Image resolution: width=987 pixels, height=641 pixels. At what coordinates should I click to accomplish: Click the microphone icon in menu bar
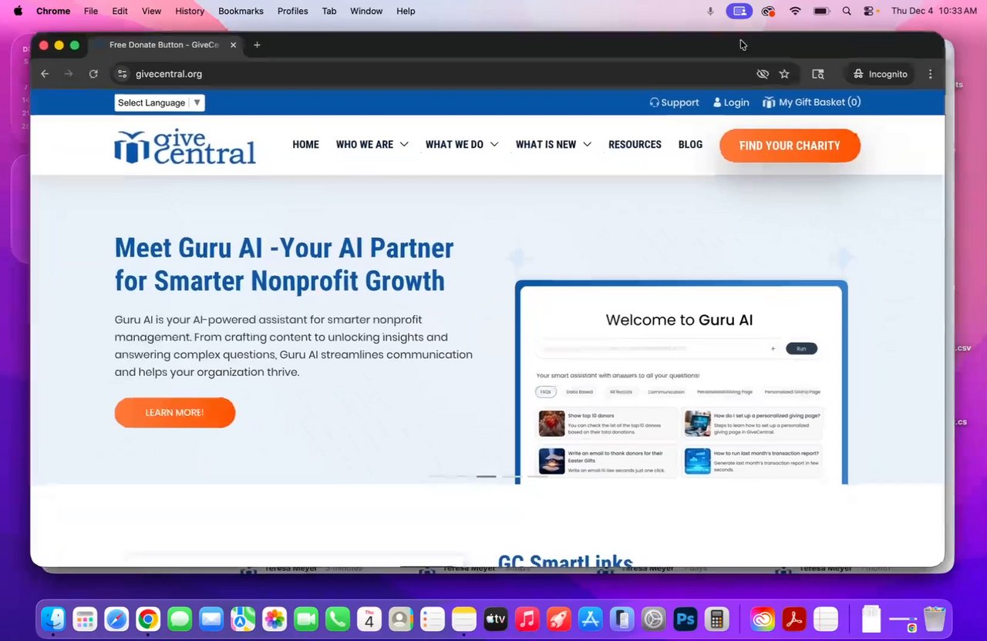[710, 11]
